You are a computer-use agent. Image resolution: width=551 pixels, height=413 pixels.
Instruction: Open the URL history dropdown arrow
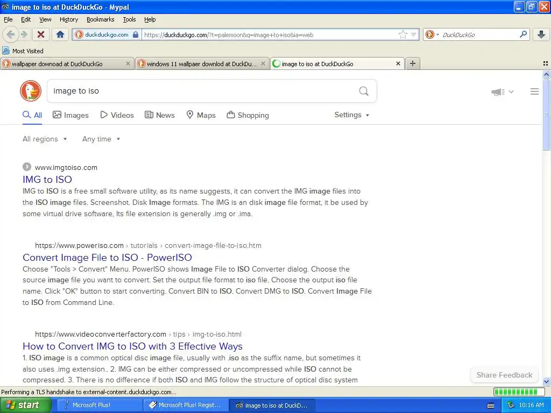point(413,34)
